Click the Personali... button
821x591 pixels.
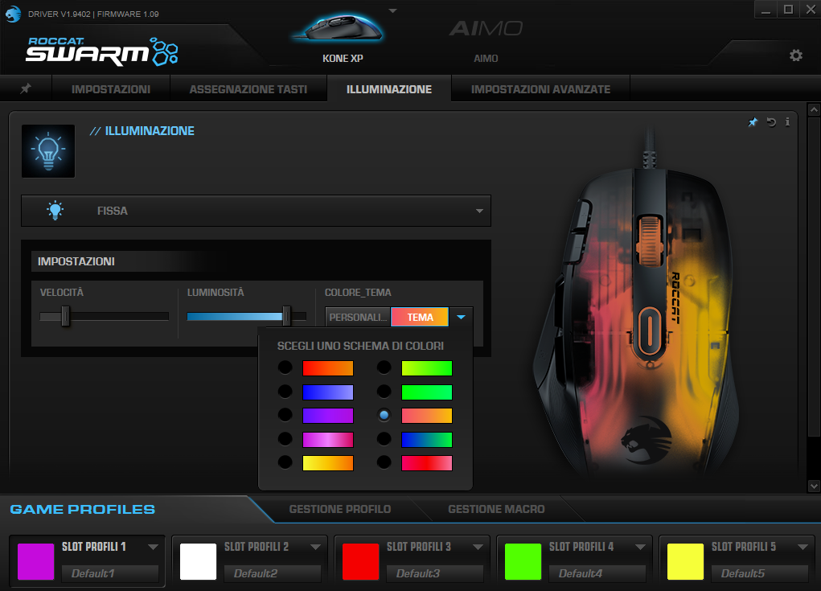358,318
